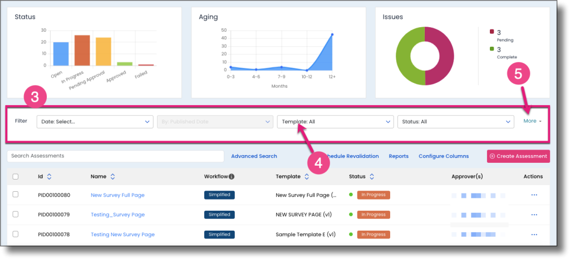The height and width of the screenshot is (259, 570).
Task: Toggle the select-all header checkbox
Action: pos(16,177)
